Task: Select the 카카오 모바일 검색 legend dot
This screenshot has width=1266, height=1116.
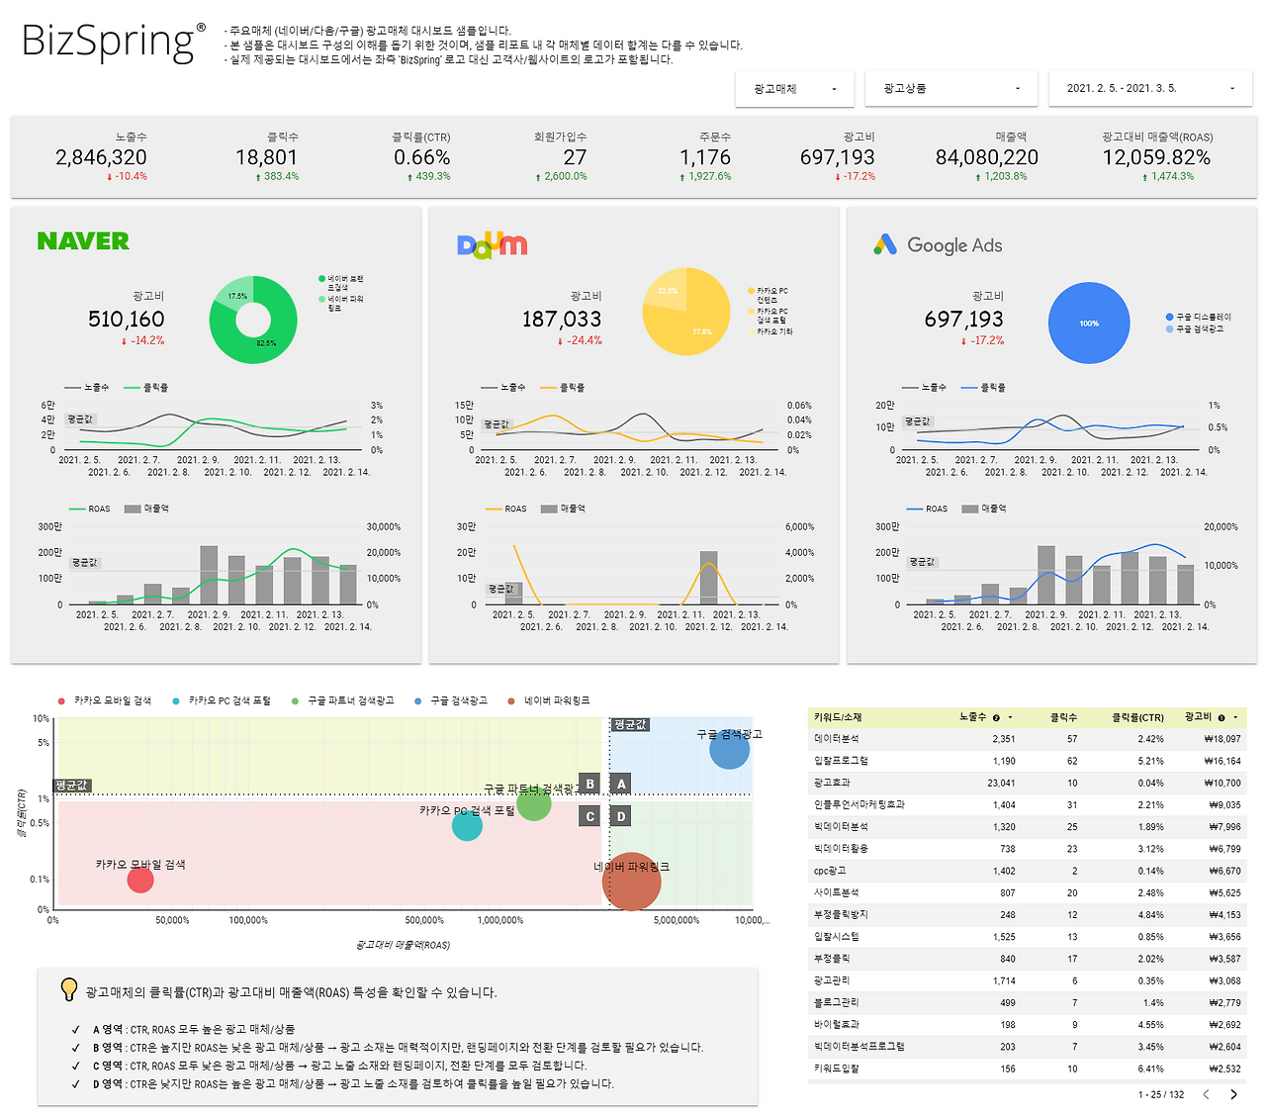Action: pos(61,700)
